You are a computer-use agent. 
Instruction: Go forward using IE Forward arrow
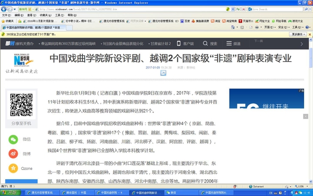point(10,9)
